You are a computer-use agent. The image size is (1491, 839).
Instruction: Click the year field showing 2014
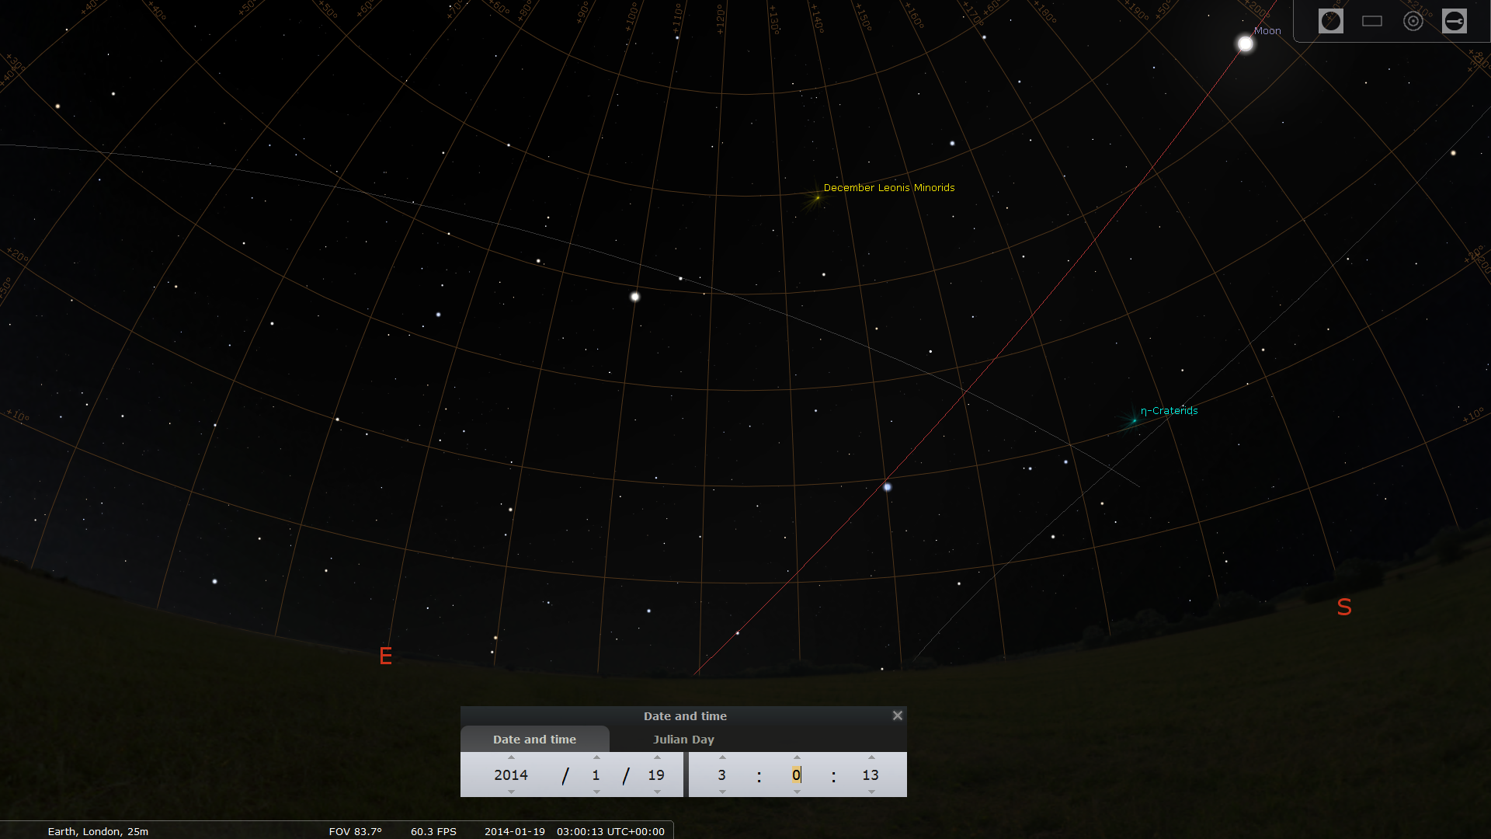click(511, 775)
